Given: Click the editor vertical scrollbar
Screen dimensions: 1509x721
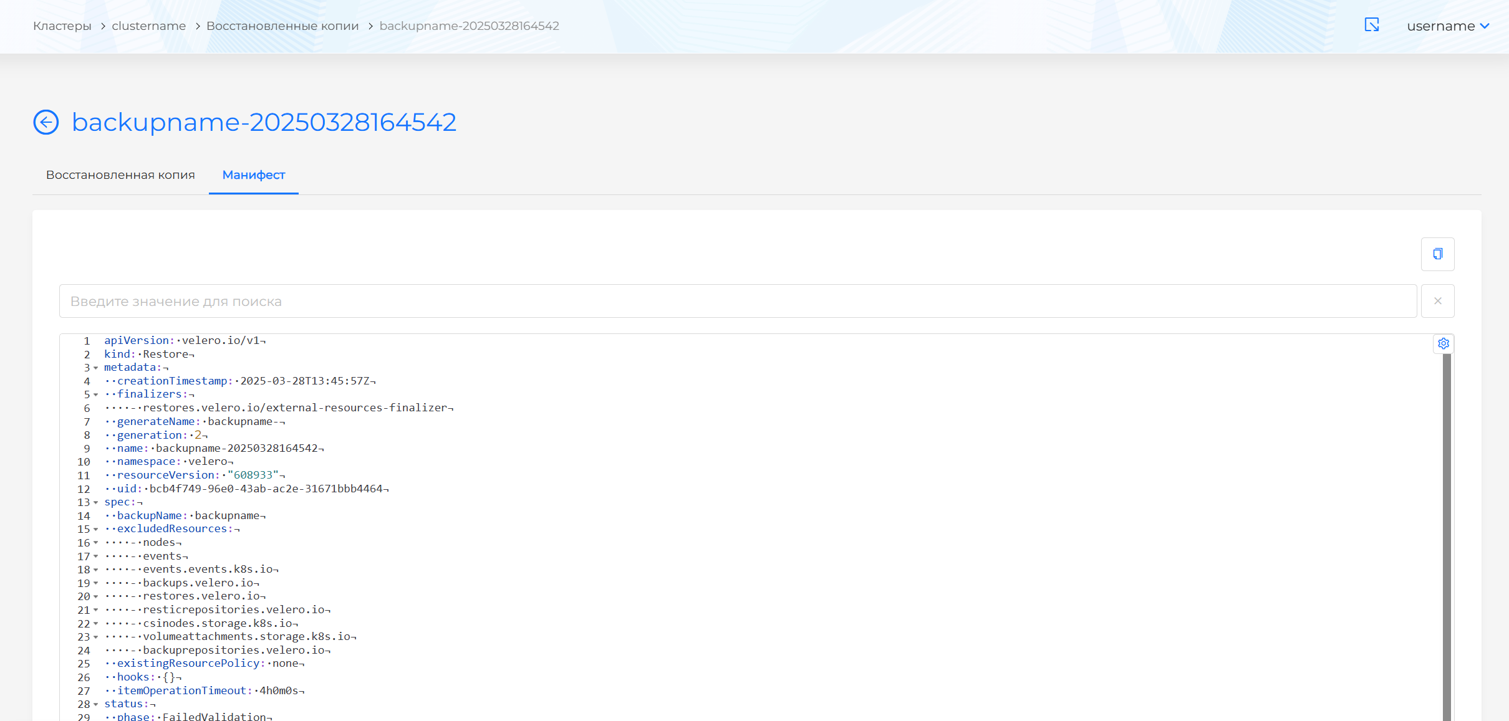Looking at the screenshot, I should (1446, 536).
